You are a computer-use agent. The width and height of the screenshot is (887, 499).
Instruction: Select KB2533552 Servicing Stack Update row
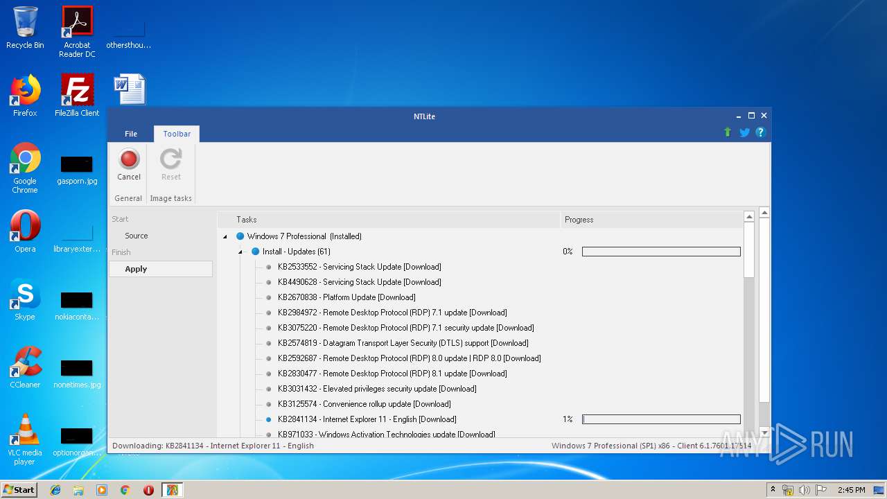click(x=359, y=267)
